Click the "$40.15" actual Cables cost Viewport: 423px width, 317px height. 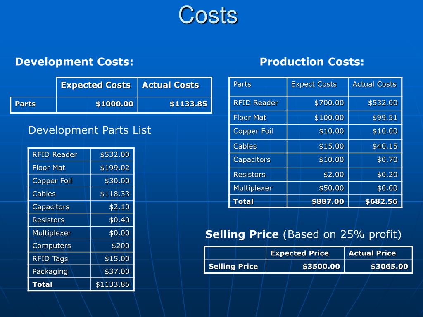(385, 146)
